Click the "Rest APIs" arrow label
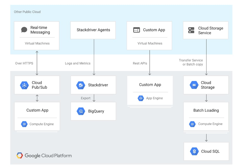The width and height of the screenshot is (244, 167). 140,63
